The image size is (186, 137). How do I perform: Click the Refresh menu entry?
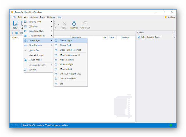[x=38, y=70]
